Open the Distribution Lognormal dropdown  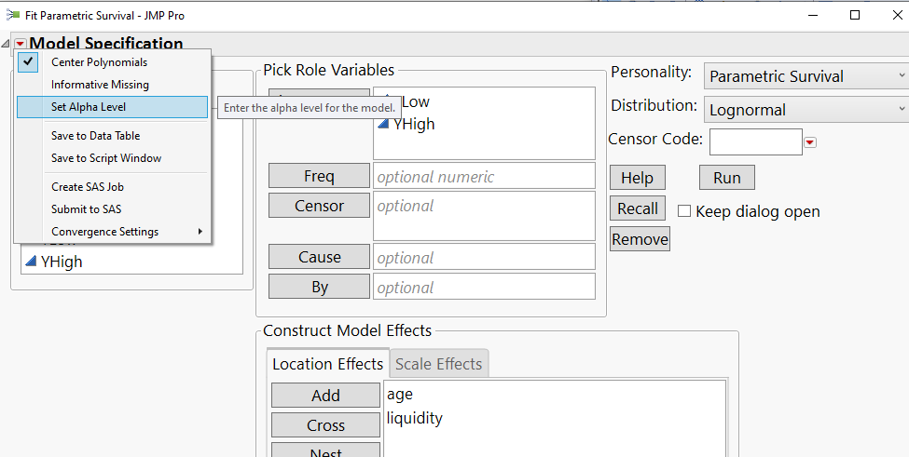tap(806, 109)
